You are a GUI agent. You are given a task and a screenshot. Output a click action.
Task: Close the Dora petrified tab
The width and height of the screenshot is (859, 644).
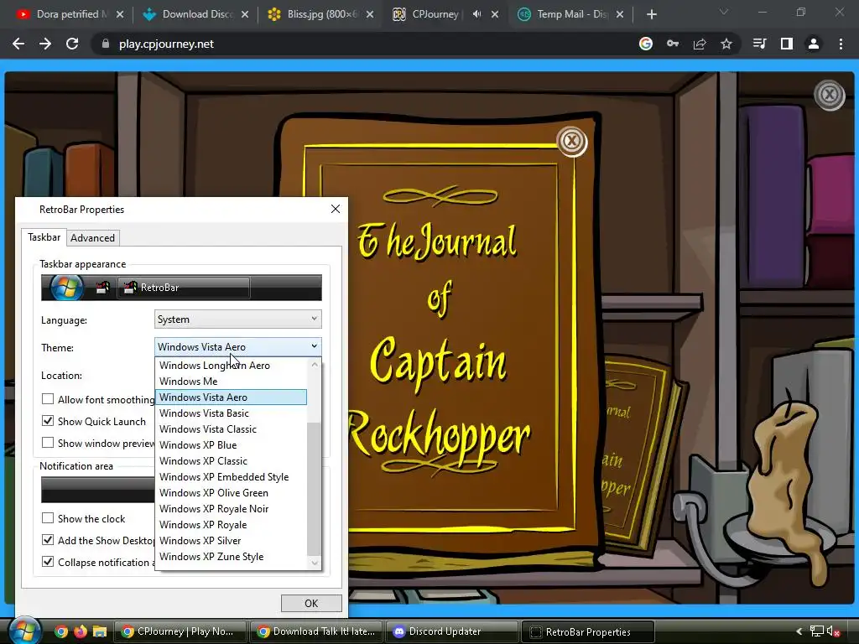point(120,14)
